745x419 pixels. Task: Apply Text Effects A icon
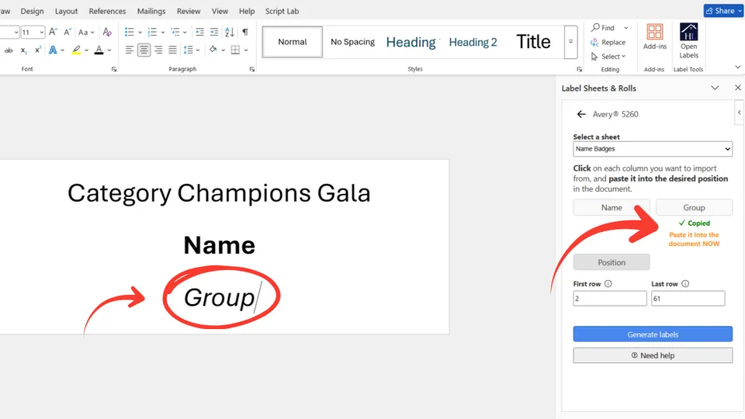point(53,50)
